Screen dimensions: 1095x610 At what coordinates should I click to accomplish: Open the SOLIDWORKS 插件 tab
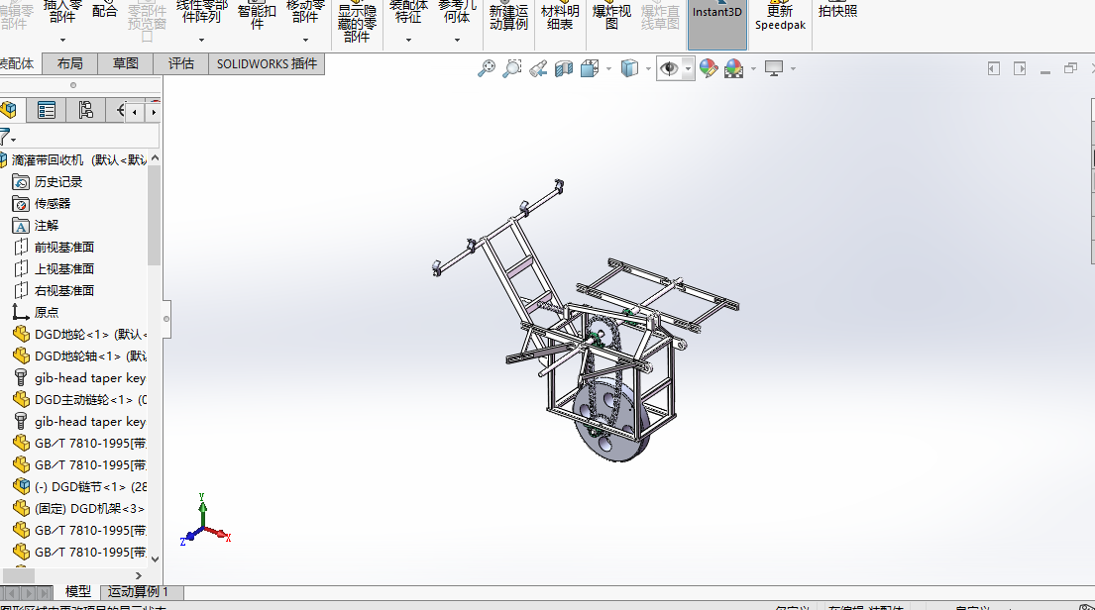(x=267, y=63)
